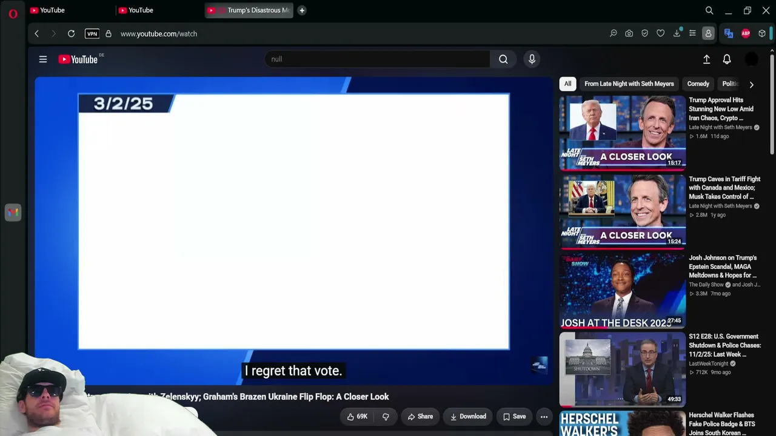Save the video with the Save button
The width and height of the screenshot is (776, 436).
tap(514, 417)
